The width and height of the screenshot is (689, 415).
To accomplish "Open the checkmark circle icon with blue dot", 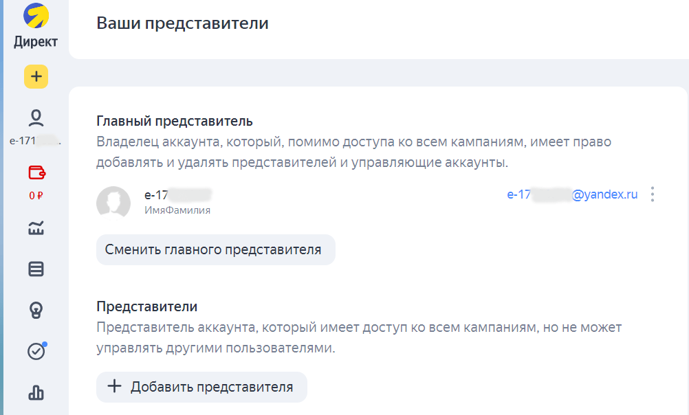I will pyautogui.click(x=36, y=351).
